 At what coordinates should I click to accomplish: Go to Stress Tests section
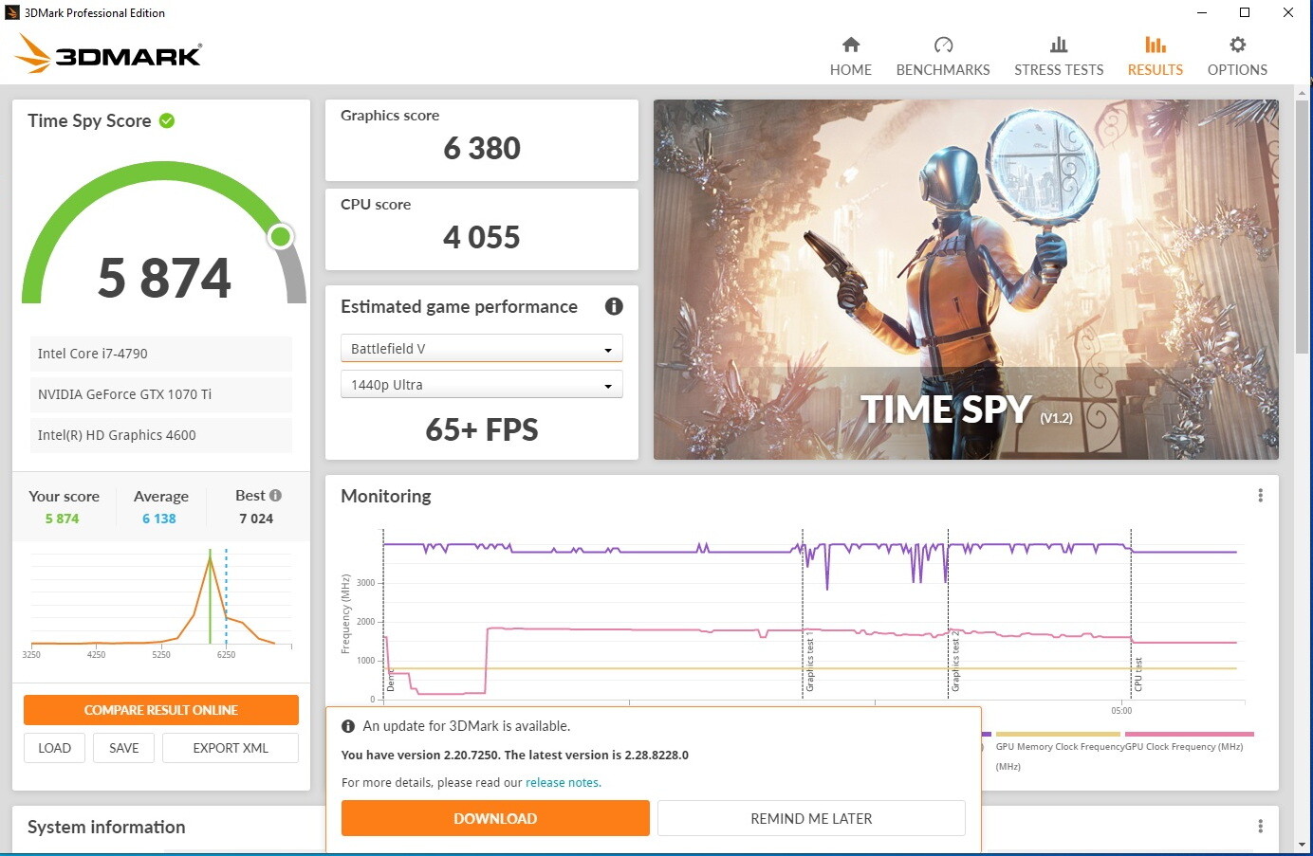1058,57
